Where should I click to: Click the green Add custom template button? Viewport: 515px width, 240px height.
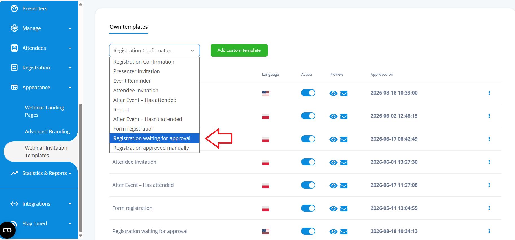pos(239,50)
